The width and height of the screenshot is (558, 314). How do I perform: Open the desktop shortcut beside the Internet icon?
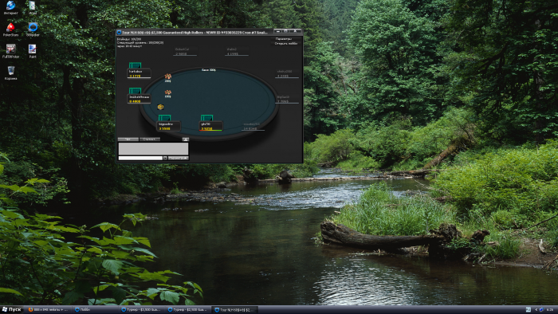[x=33, y=8]
